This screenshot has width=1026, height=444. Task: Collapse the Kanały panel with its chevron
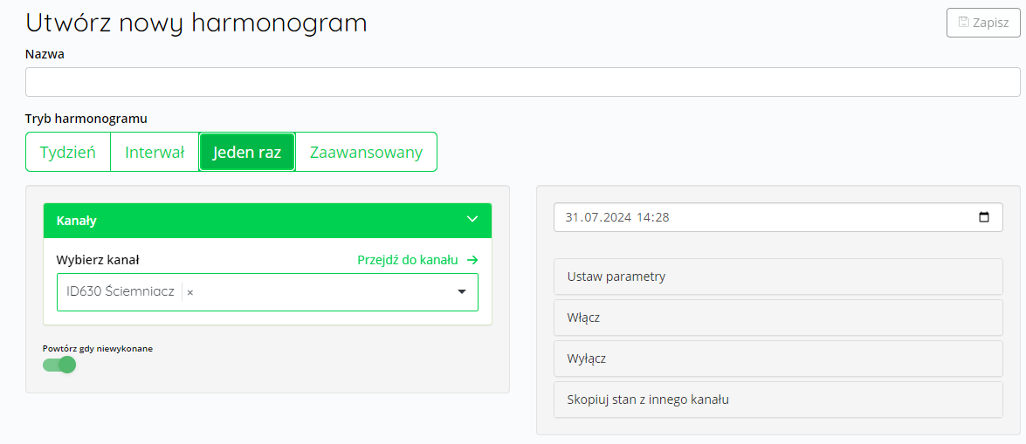[472, 221]
